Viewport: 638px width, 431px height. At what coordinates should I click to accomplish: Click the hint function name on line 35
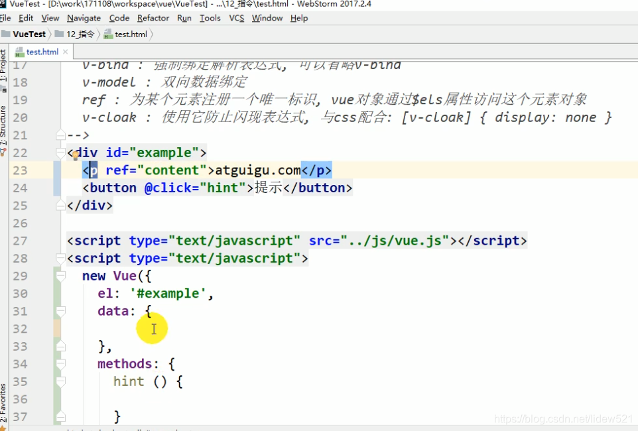[x=129, y=382]
